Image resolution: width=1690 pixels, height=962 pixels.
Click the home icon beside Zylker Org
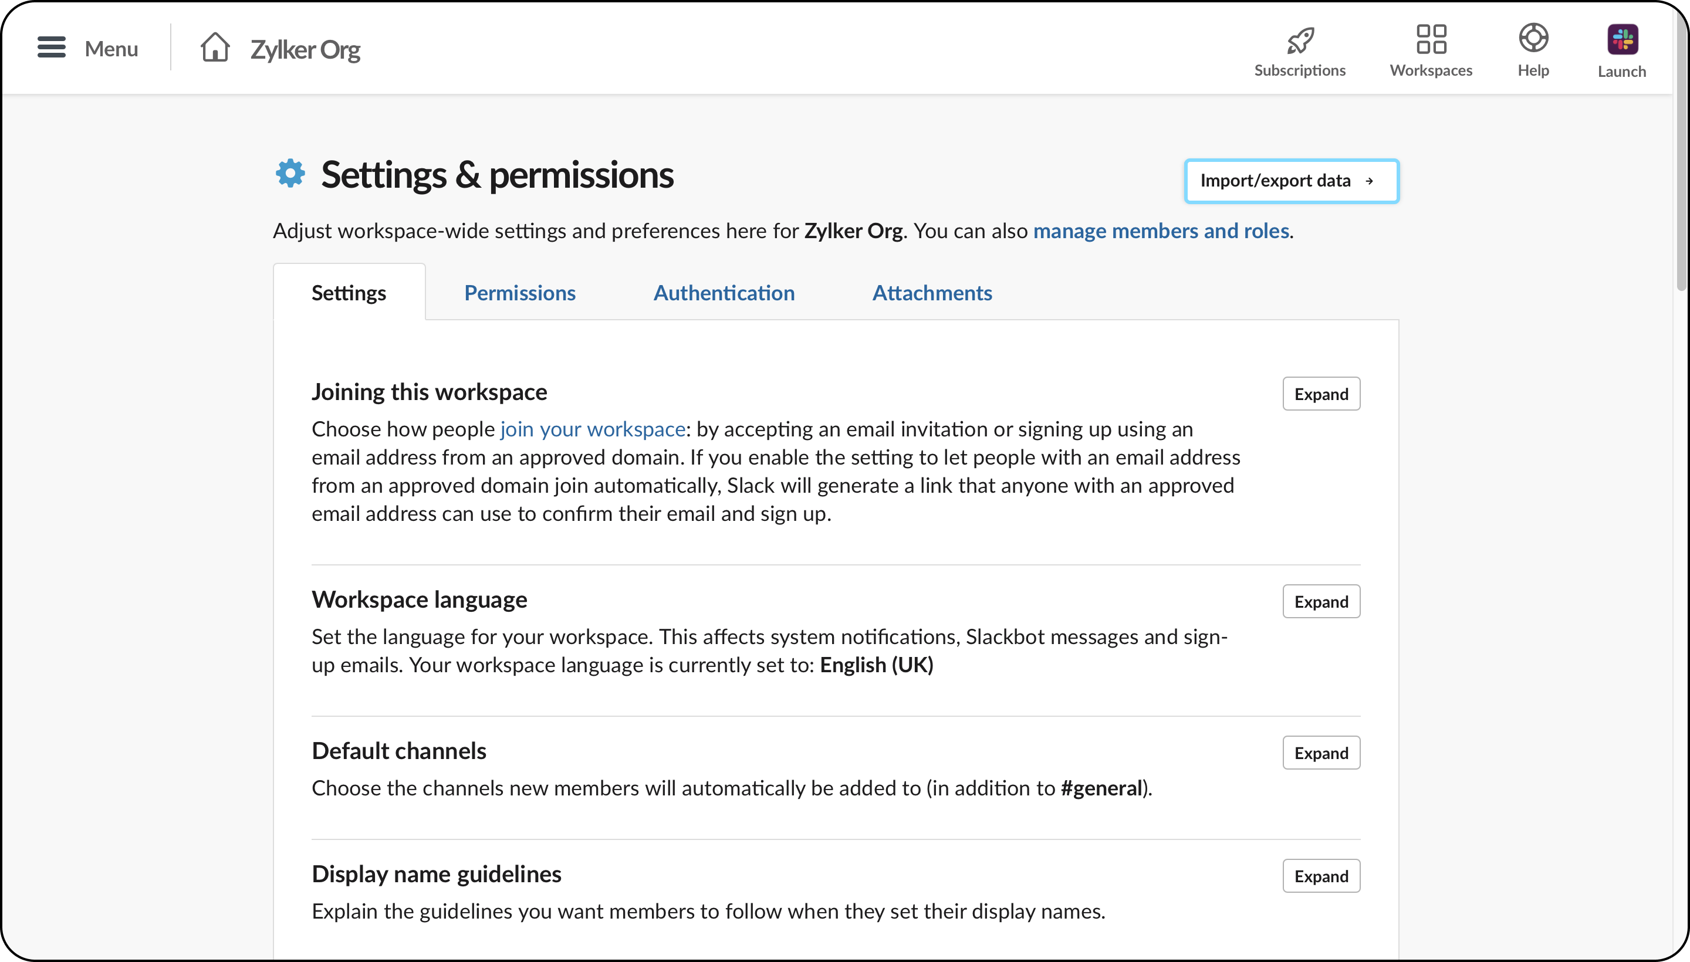tap(215, 48)
